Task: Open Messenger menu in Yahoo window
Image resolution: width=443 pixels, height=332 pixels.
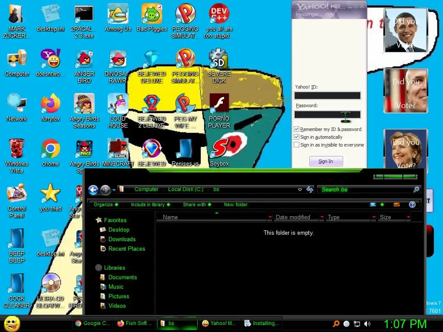Action: 307,14
